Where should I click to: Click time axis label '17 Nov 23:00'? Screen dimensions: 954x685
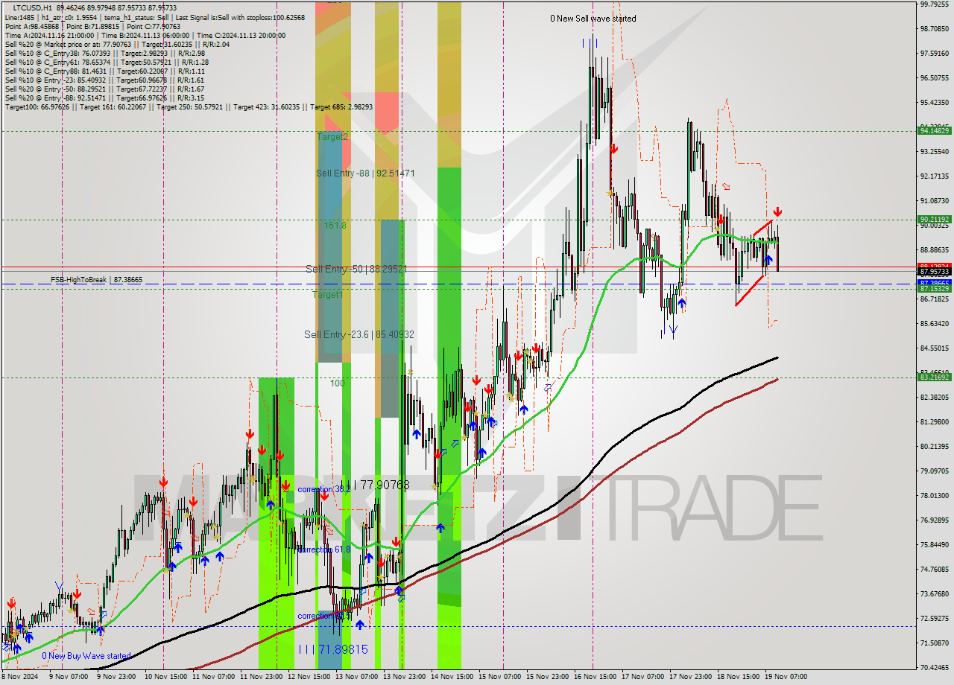coord(690,677)
